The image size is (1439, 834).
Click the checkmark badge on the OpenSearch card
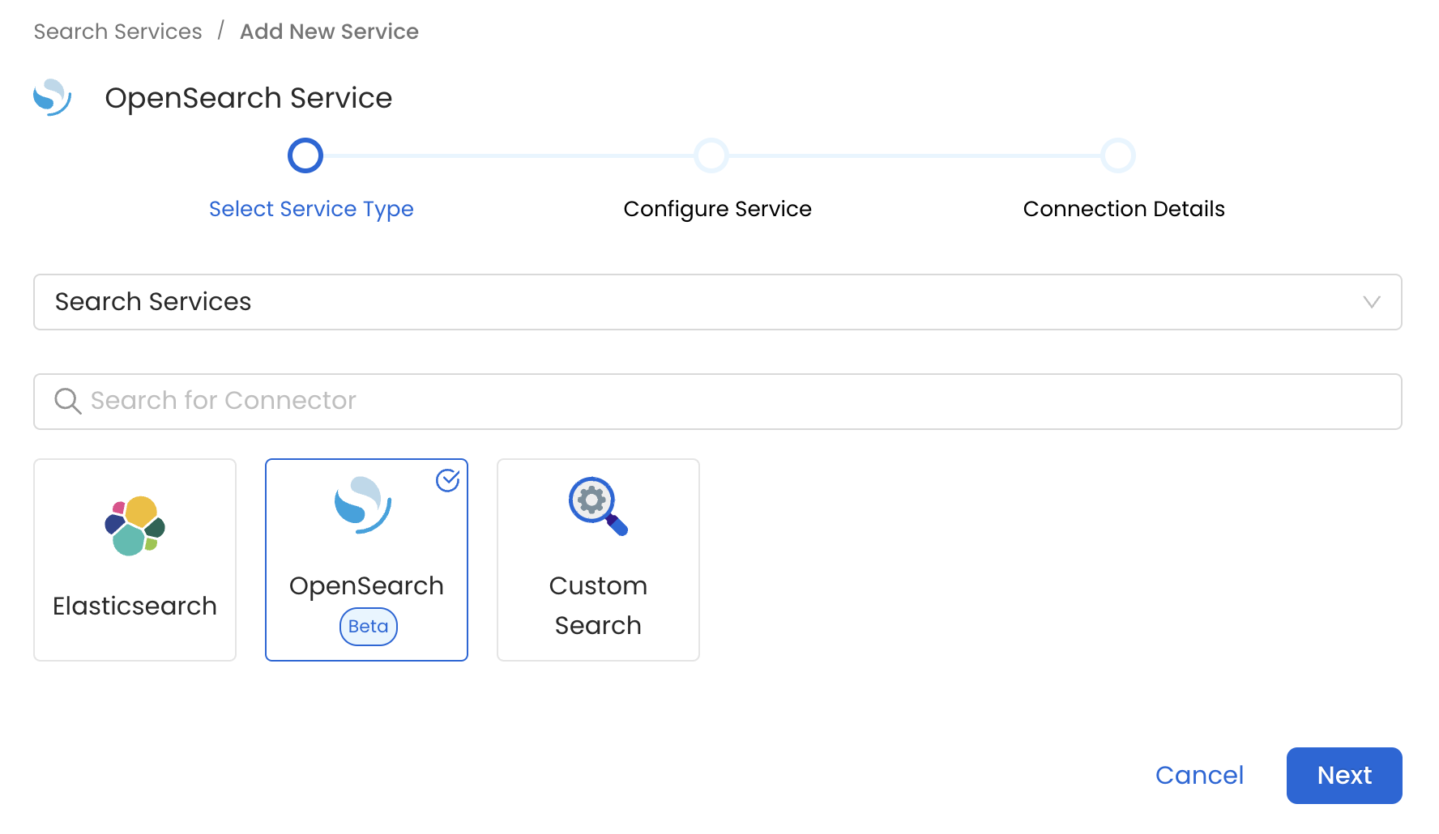(x=448, y=480)
